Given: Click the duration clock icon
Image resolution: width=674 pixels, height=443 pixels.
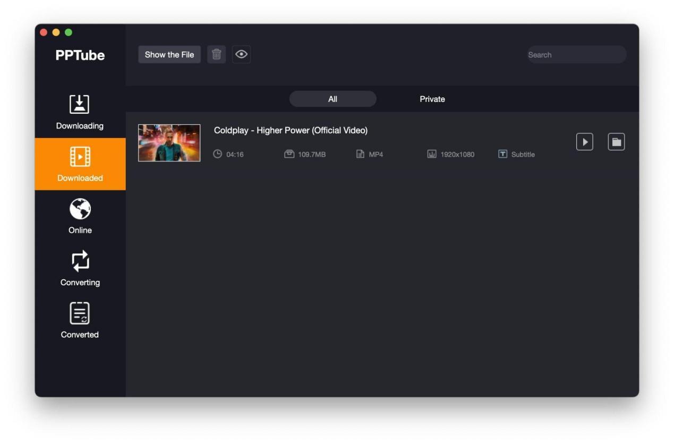Looking at the screenshot, I should pos(217,154).
